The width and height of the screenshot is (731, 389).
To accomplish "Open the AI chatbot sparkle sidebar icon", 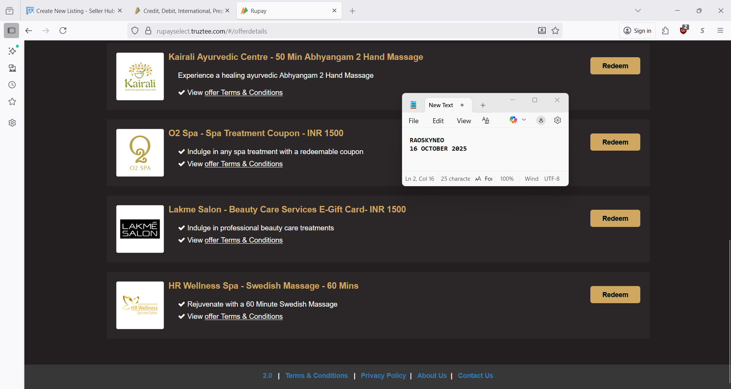I will pos(12,51).
